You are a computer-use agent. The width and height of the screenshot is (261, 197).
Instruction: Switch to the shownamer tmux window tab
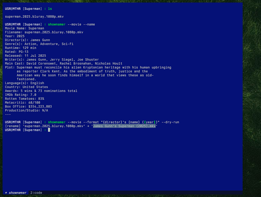tap(16, 193)
